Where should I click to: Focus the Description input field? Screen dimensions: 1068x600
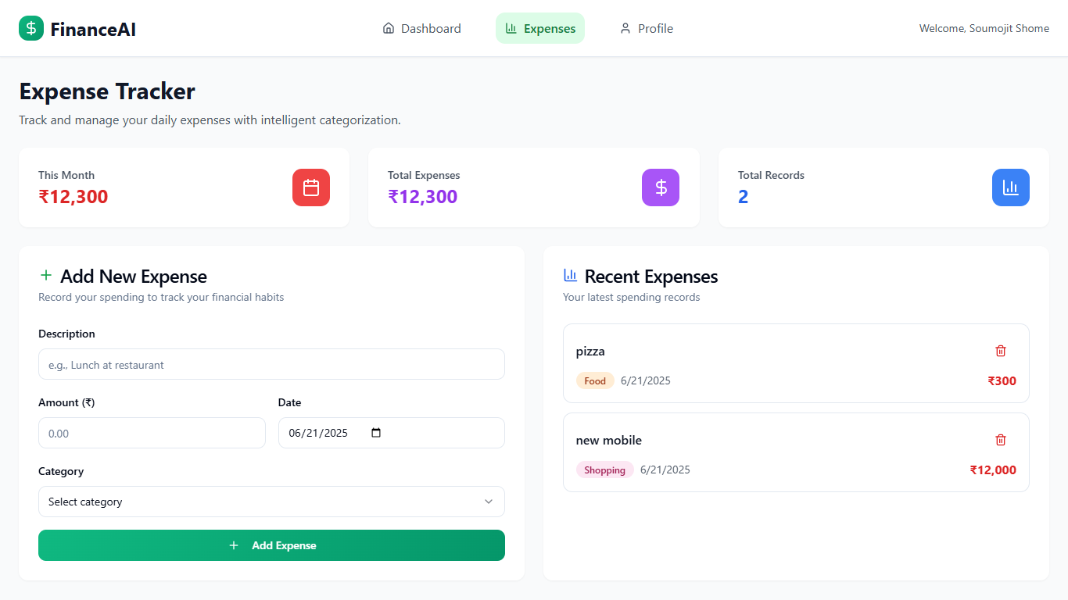pyautogui.click(x=271, y=364)
